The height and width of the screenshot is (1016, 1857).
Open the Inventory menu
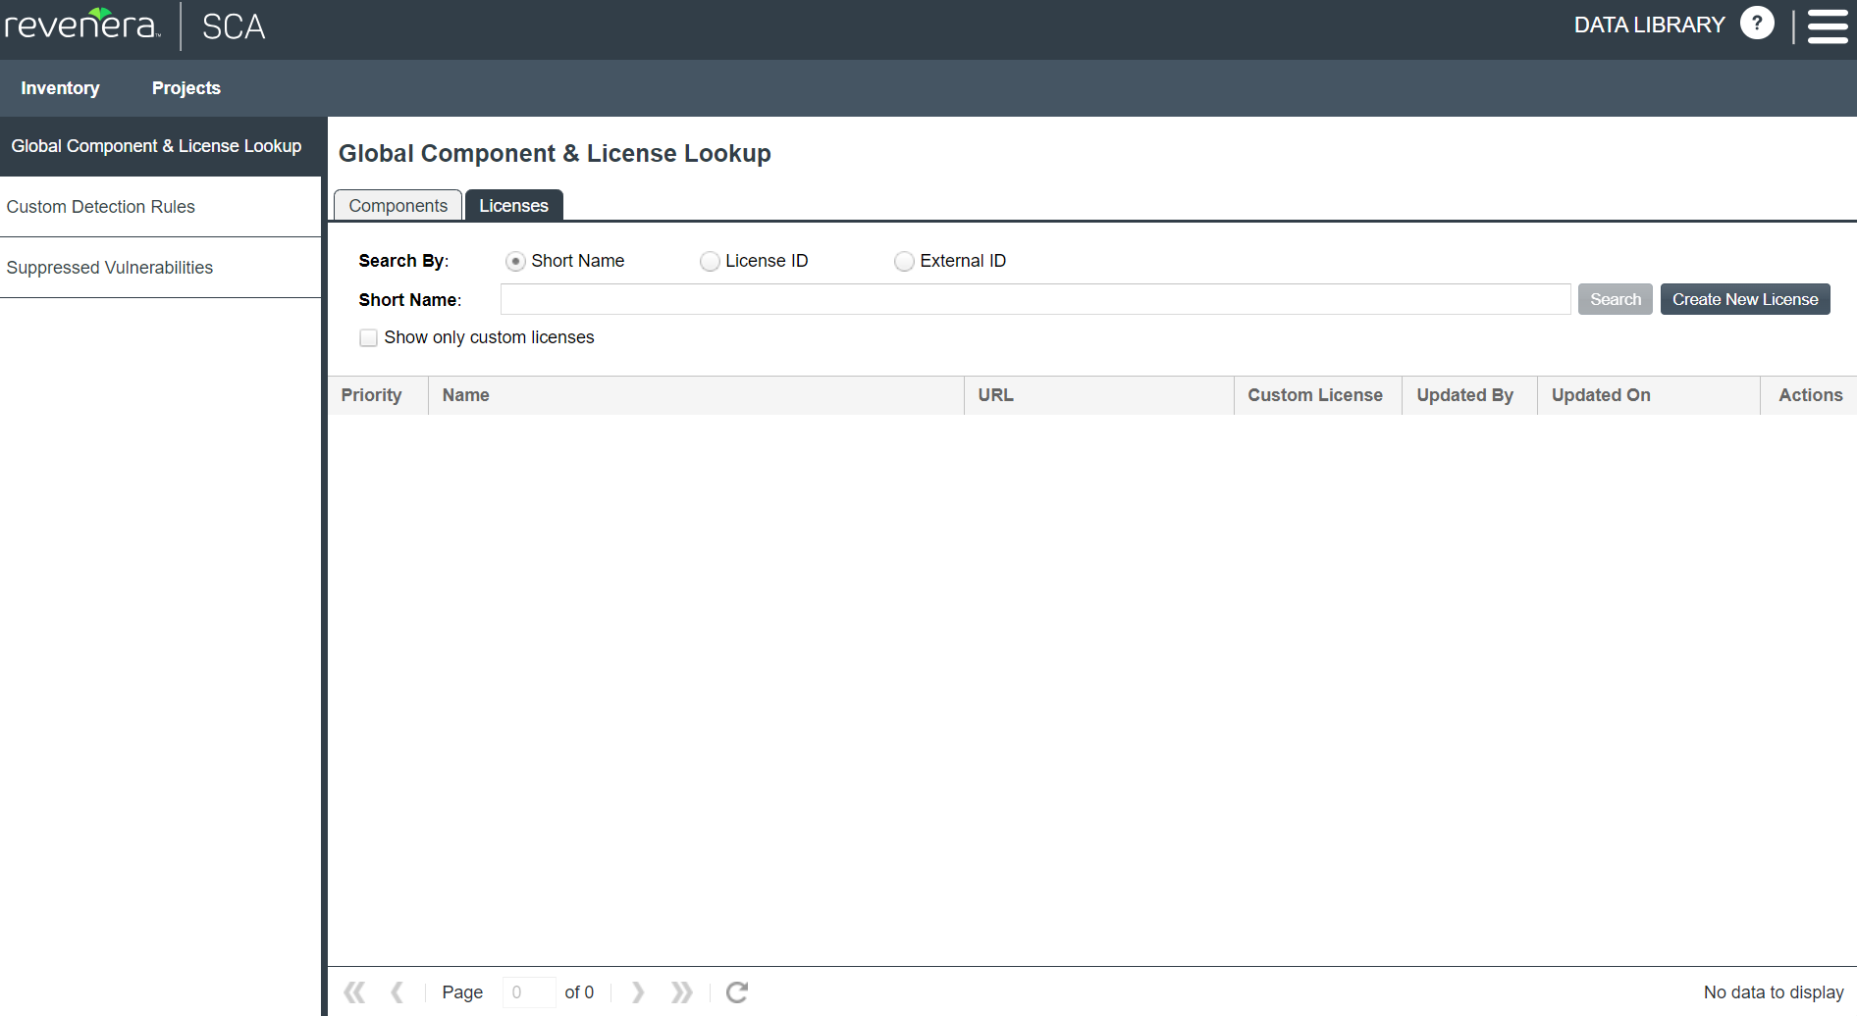pyautogui.click(x=60, y=88)
